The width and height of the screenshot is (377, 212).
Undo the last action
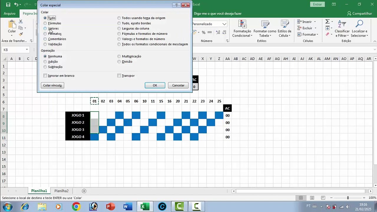tap(16, 4)
